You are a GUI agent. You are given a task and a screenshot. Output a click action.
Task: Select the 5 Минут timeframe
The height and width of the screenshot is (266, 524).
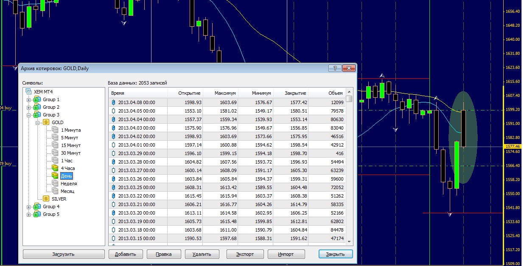click(70, 138)
